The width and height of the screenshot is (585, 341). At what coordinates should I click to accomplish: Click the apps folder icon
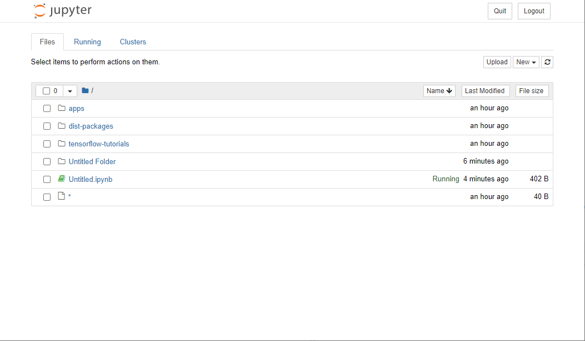point(62,108)
